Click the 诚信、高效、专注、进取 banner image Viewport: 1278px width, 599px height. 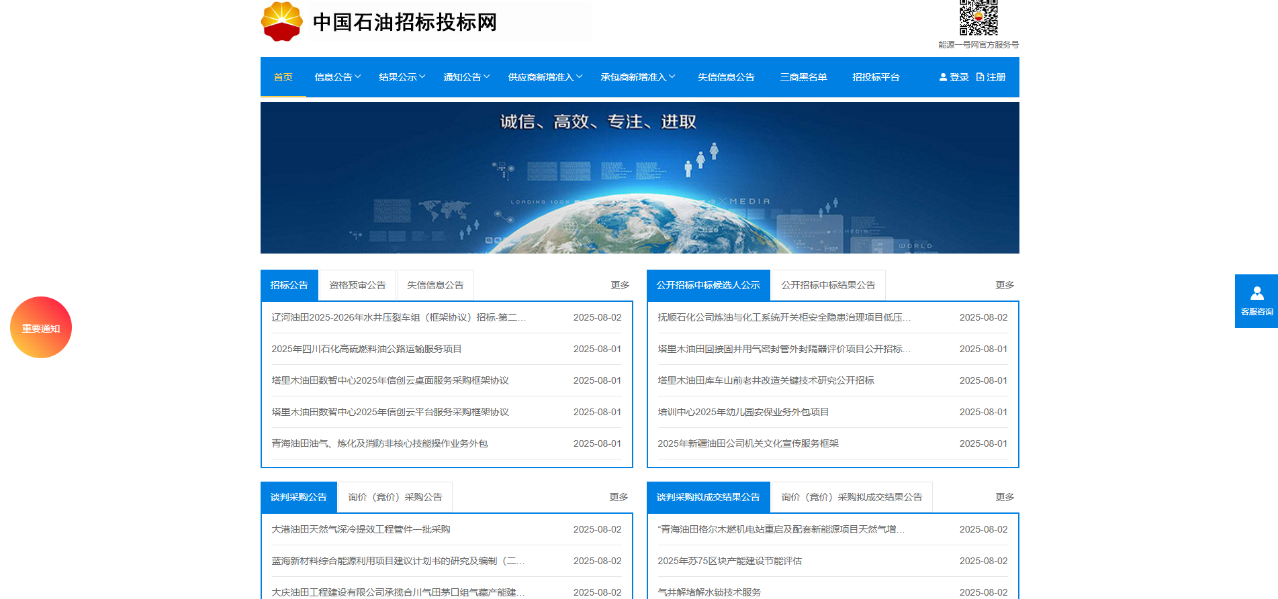tap(640, 178)
